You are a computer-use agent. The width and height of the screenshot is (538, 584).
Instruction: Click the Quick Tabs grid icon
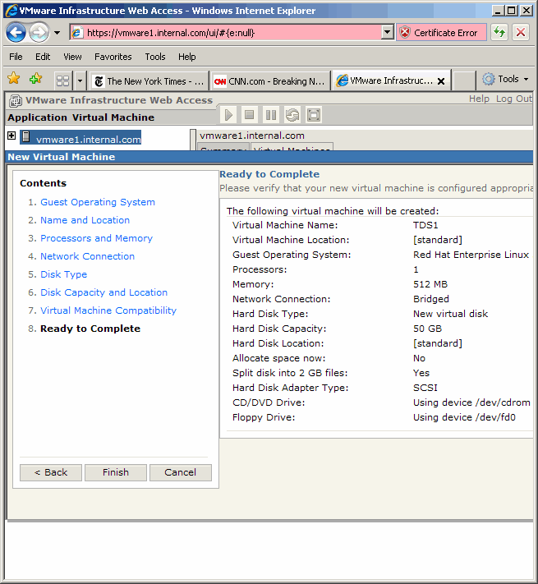pos(62,80)
